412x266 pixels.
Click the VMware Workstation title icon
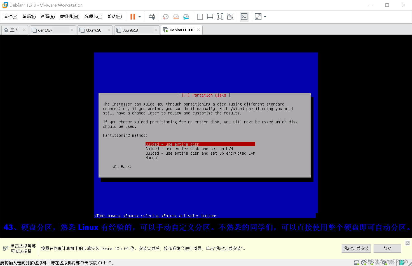click(x=5, y=5)
